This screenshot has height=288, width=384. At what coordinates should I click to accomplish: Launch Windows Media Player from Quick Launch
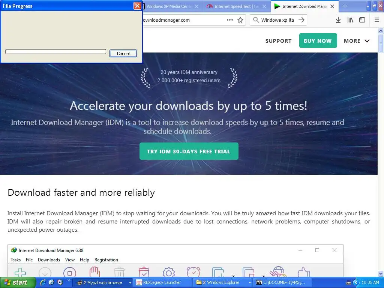(60, 282)
